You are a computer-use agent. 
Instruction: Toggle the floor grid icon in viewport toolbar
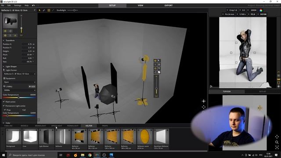click(49, 10)
